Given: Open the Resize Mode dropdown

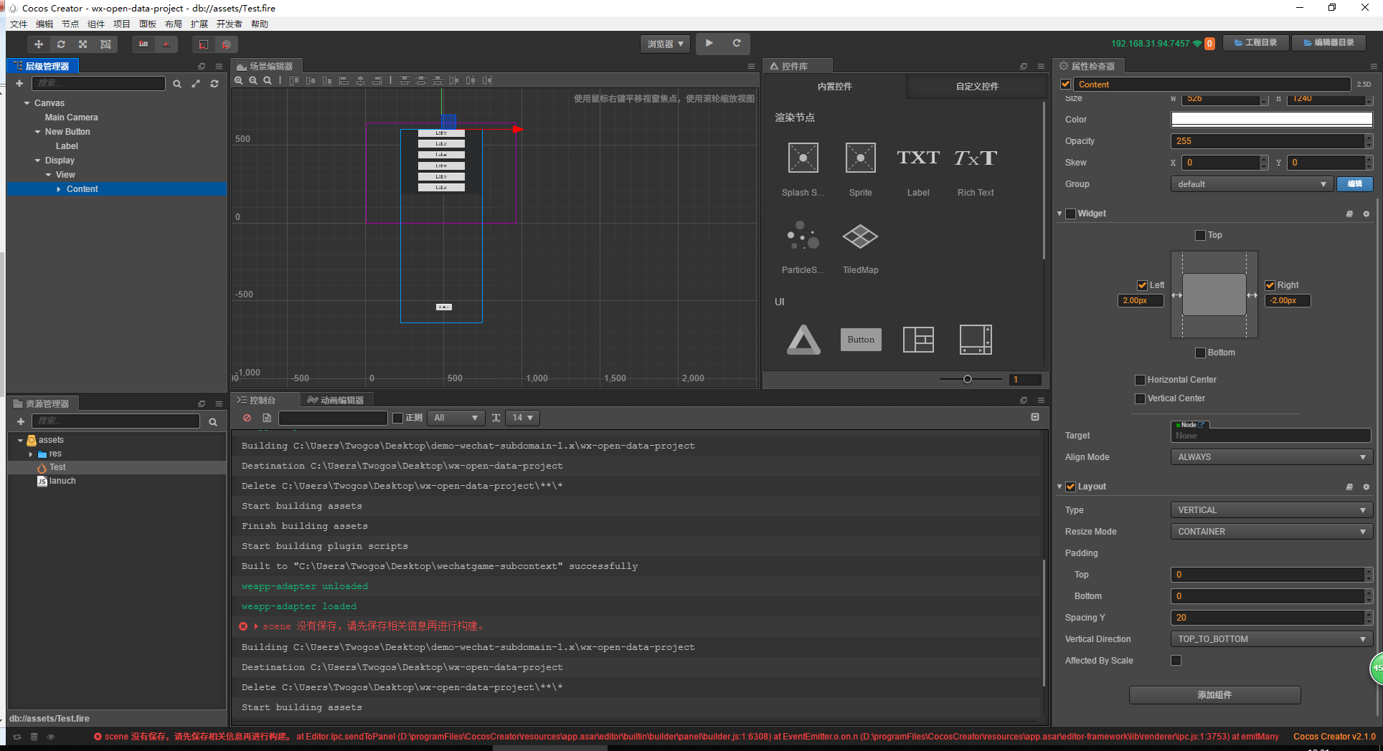Looking at the screenshot, I should point(1270,532).
